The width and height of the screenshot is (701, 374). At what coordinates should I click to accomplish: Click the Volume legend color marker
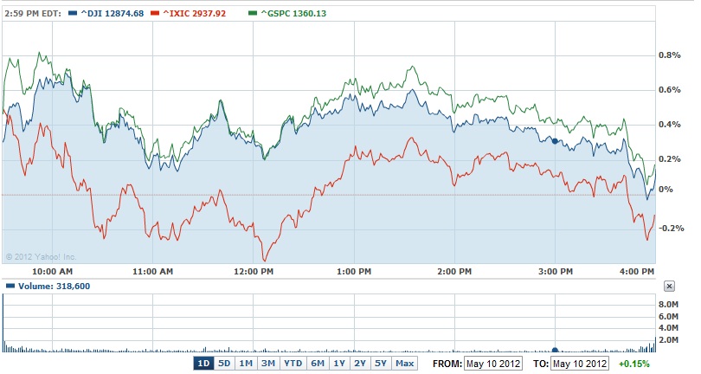pos(9,286)
